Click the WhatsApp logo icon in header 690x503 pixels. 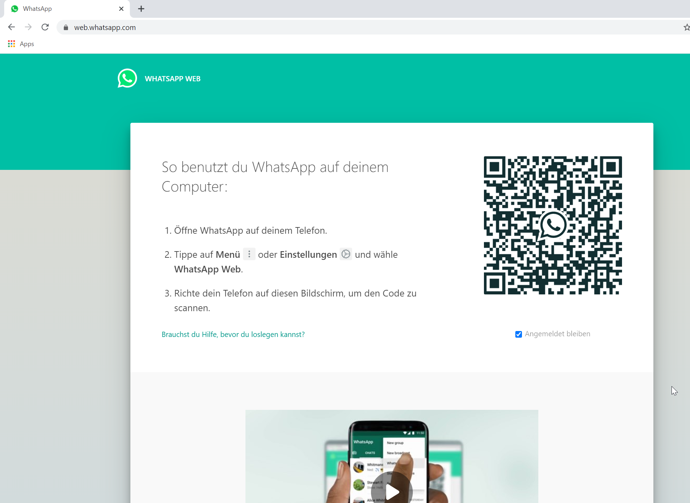point(127,78)
